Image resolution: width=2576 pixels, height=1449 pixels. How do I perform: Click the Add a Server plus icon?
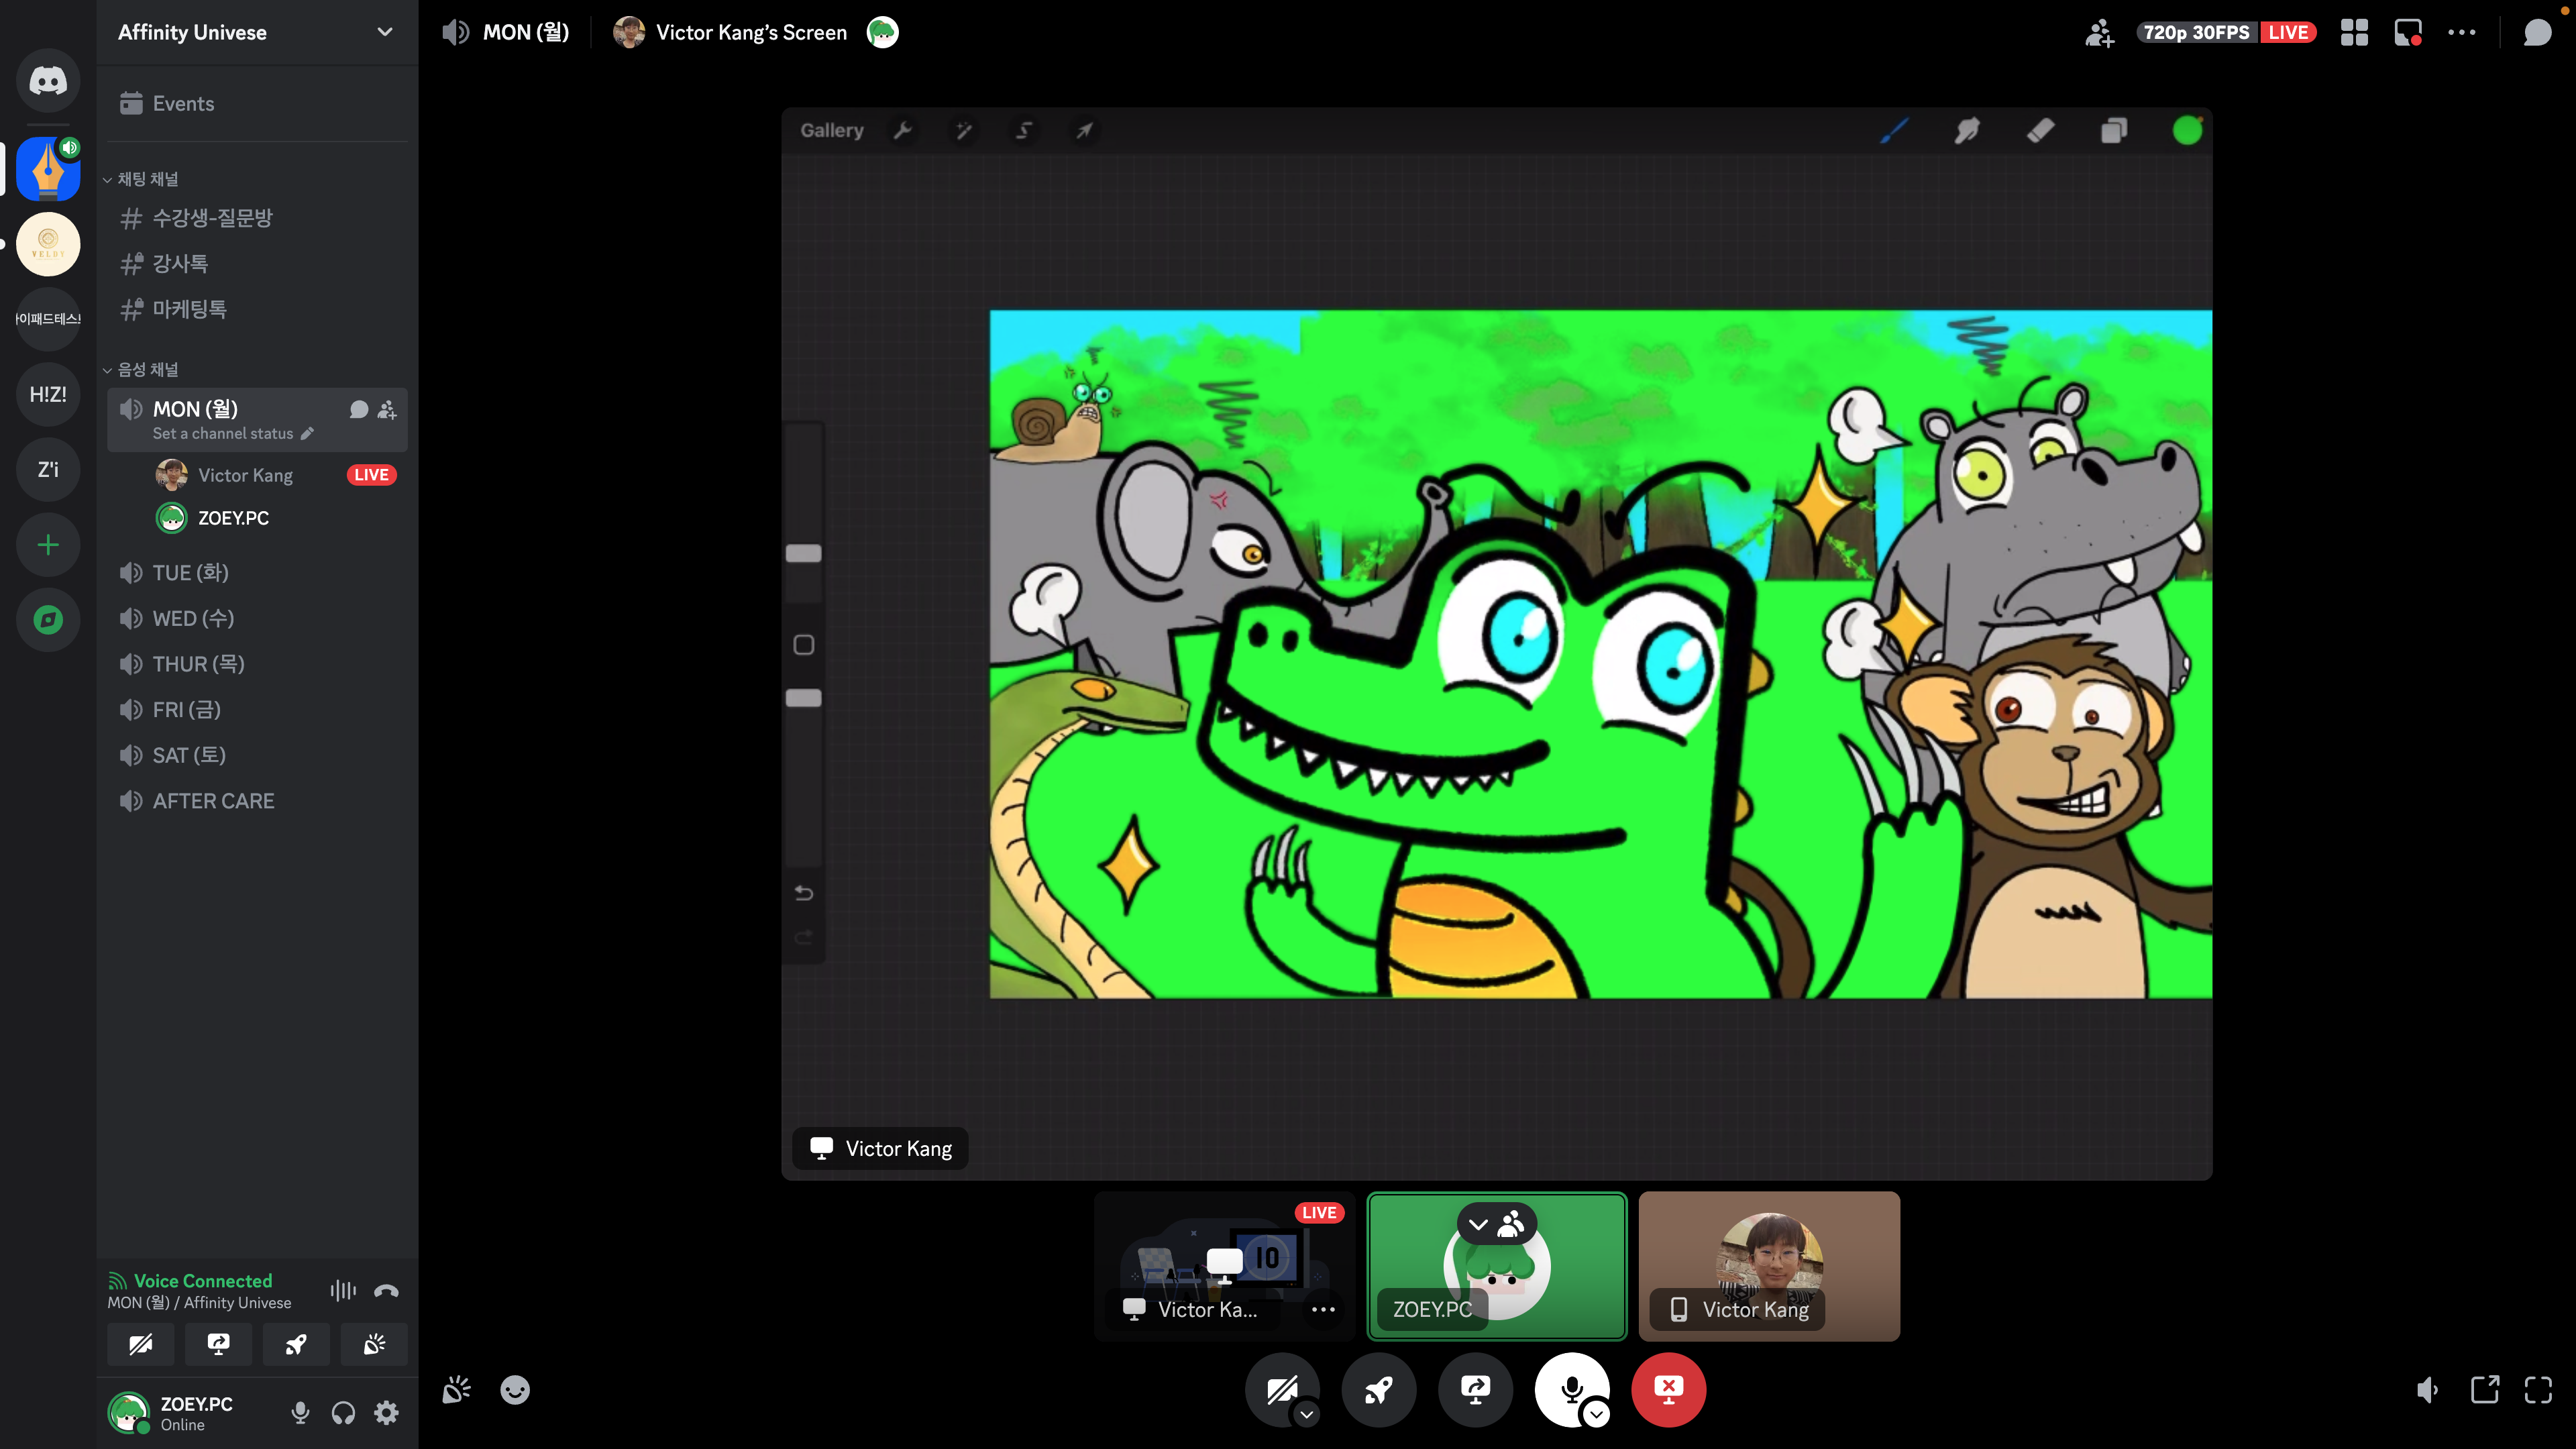(x=48, y=545)
